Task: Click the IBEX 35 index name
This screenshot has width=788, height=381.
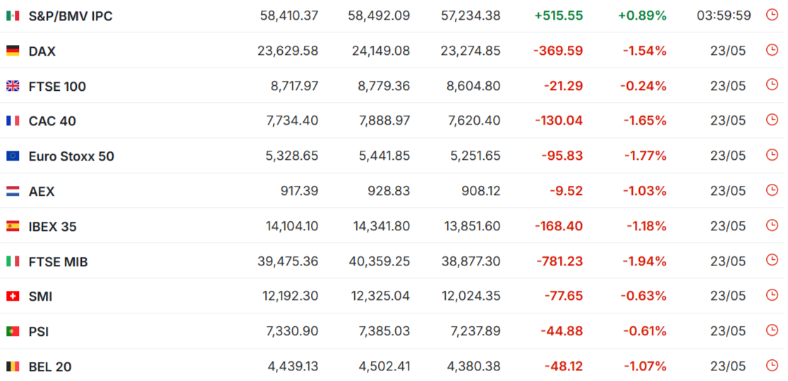Action: point(53,227)
